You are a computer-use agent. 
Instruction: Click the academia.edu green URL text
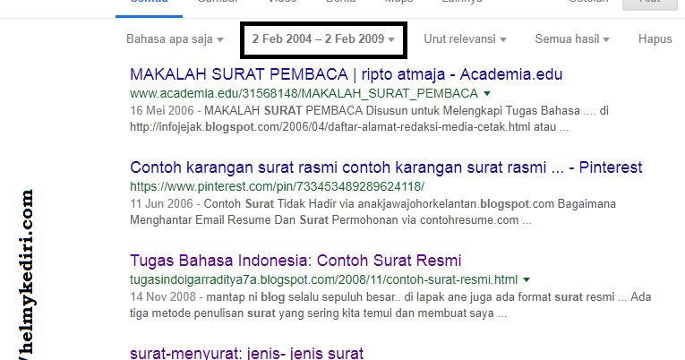304,93
